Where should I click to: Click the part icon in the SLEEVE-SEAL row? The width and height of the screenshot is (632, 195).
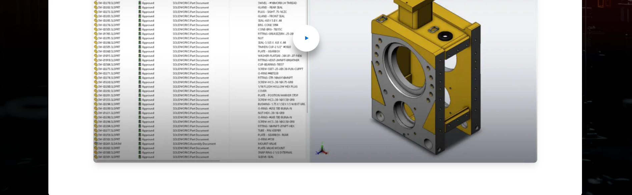click(96, 157)
